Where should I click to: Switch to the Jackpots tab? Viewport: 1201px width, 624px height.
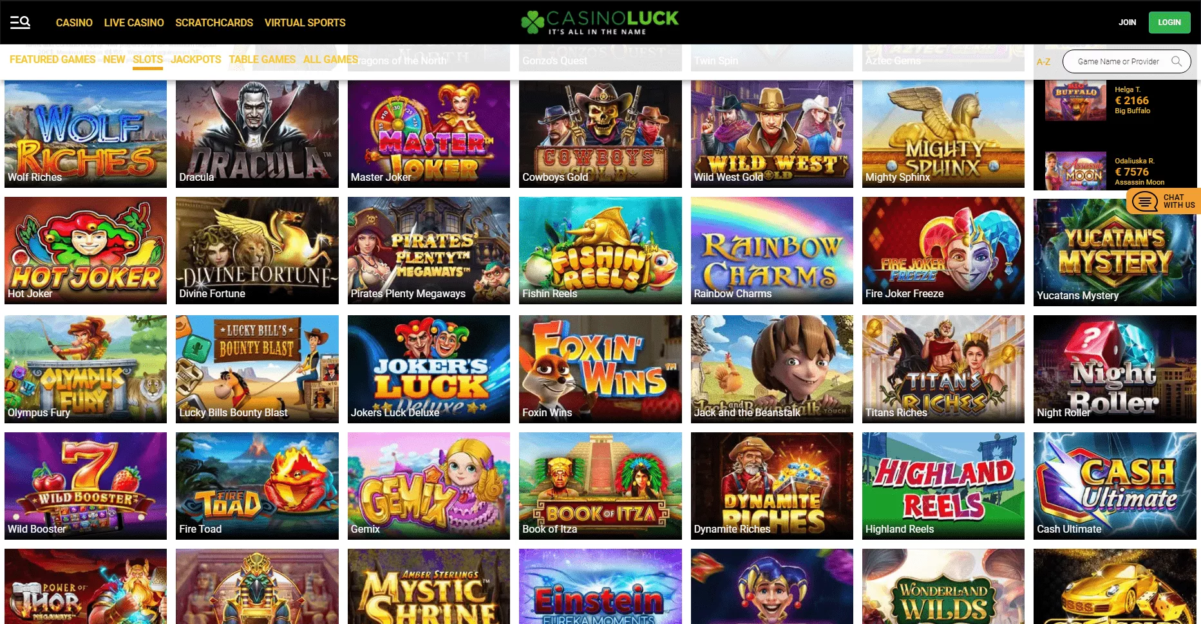pos(196,59)
